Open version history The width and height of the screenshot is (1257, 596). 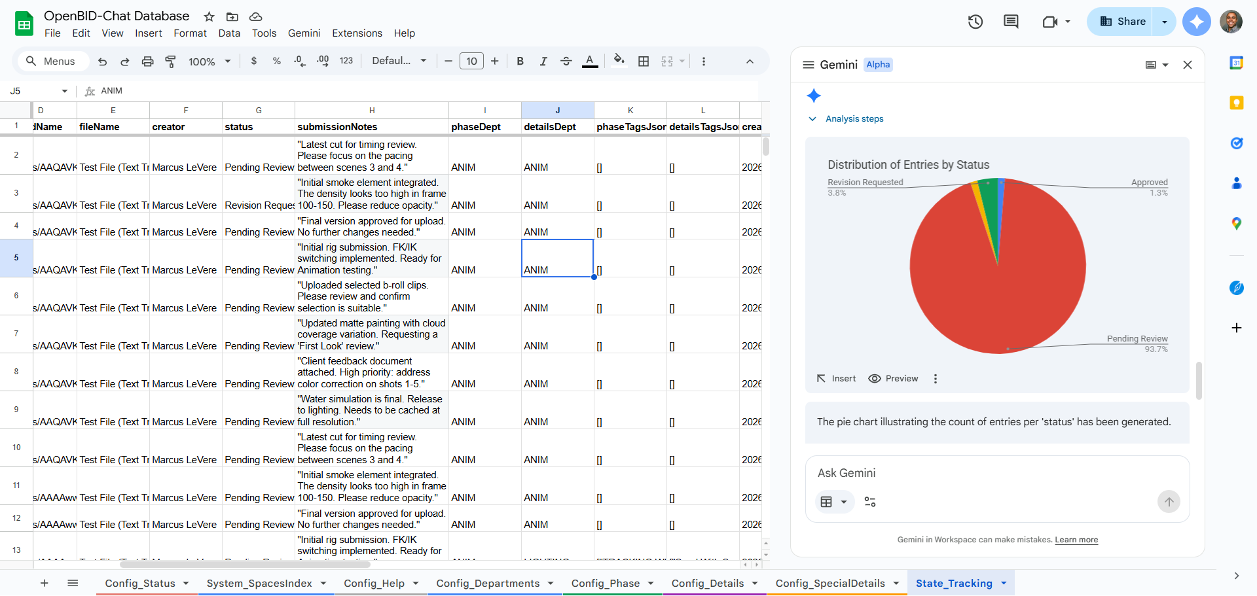pos(975,22)
